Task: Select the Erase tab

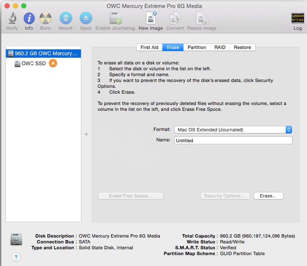Action: pos(173,47)
